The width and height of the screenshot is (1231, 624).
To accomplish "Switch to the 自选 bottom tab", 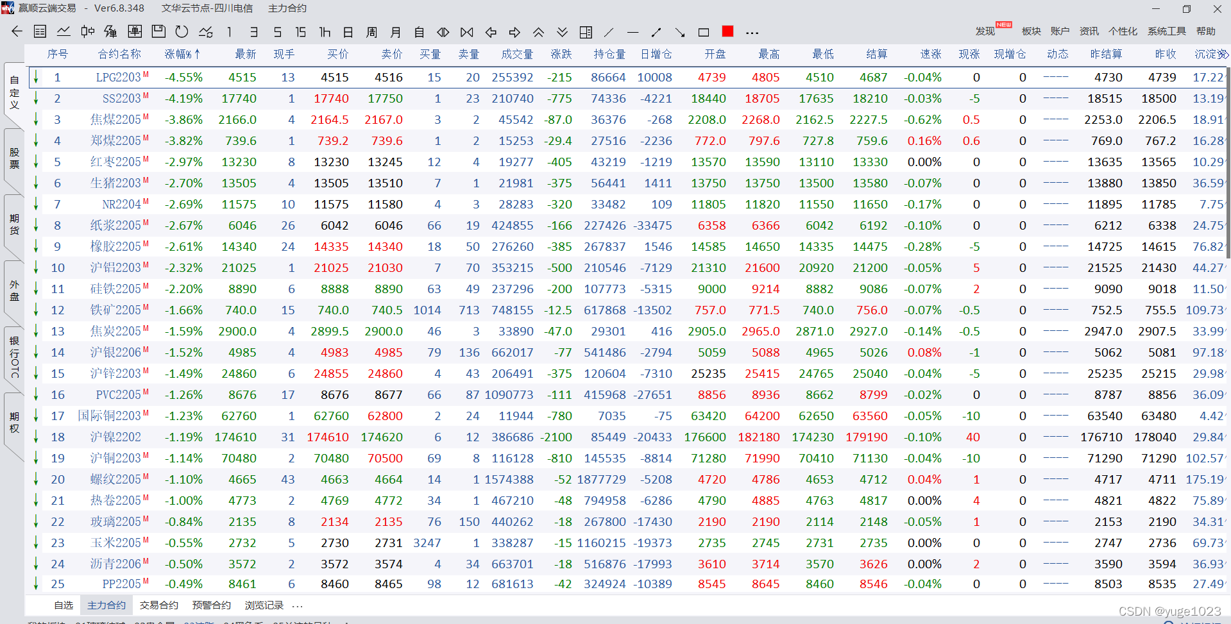I will [64, 605].
